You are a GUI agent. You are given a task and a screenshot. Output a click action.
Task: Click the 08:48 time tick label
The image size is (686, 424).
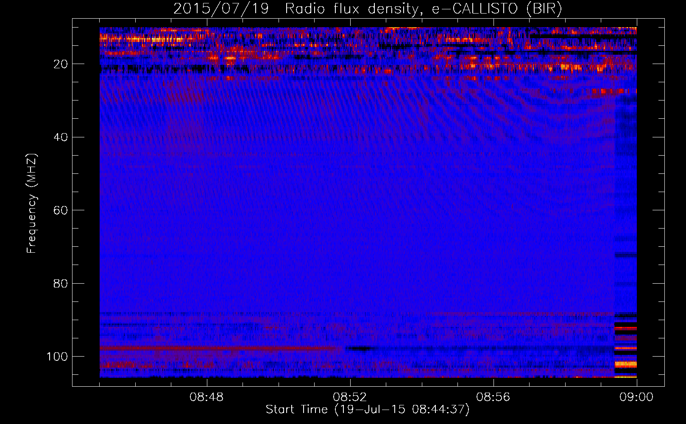click(206, 397)
